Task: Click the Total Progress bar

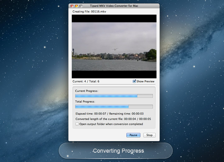Action: [114, 106]
